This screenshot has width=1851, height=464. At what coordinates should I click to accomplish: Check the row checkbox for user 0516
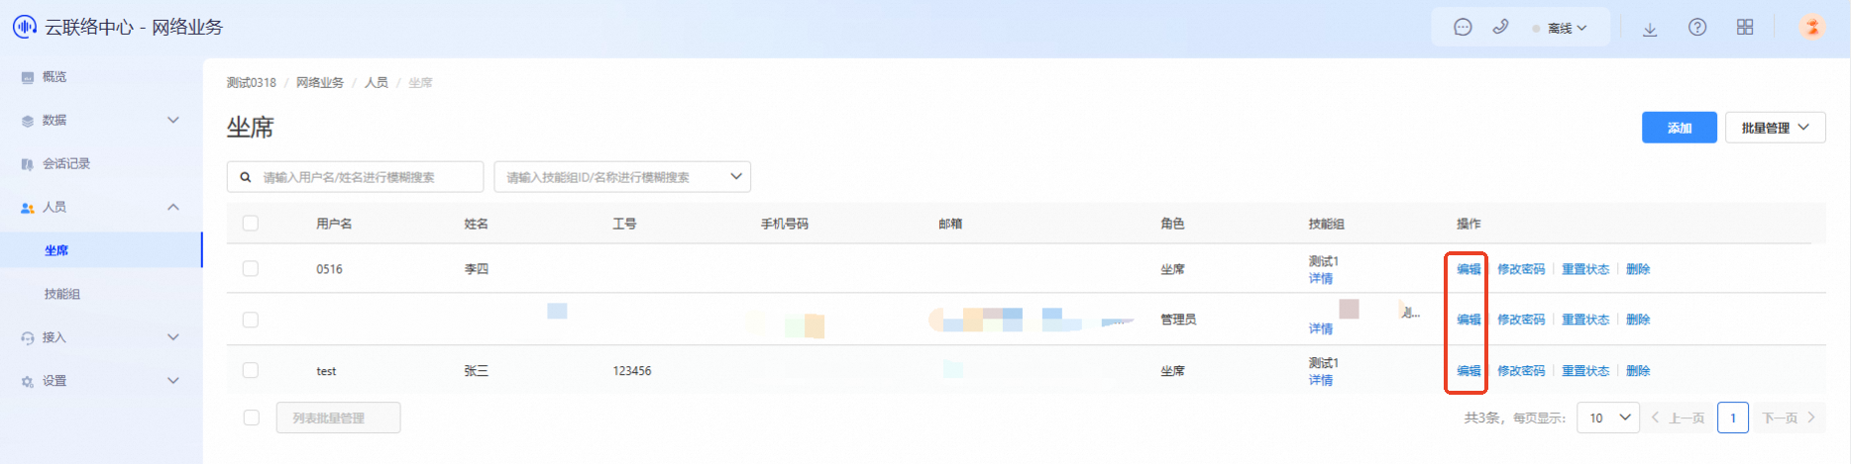[x=251, y=269]
